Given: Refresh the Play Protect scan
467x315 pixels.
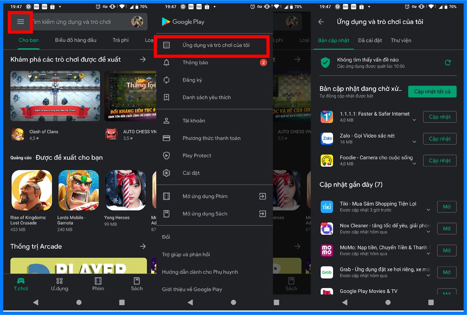Looking at the screenshot, I should (x=448, y=62).
